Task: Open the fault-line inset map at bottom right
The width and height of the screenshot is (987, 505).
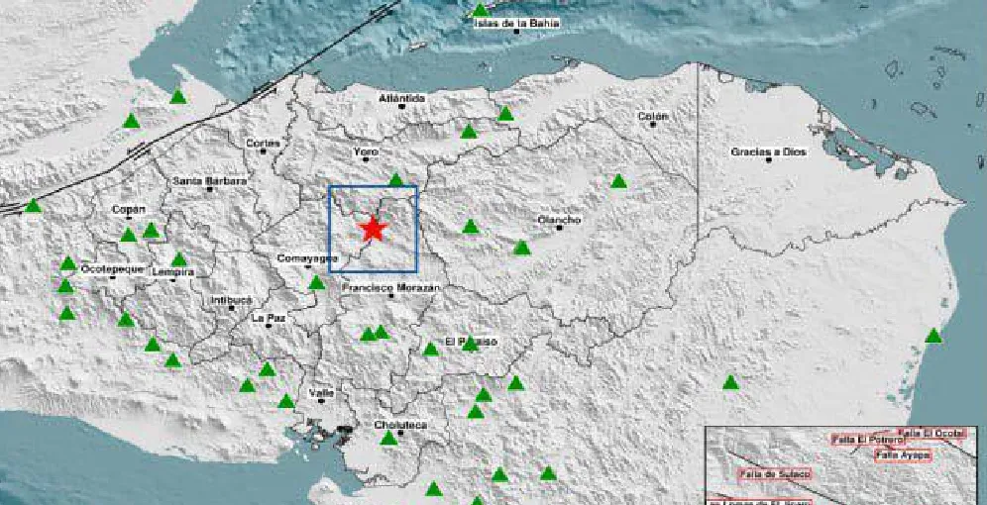Action: click(x=840, y=465)
